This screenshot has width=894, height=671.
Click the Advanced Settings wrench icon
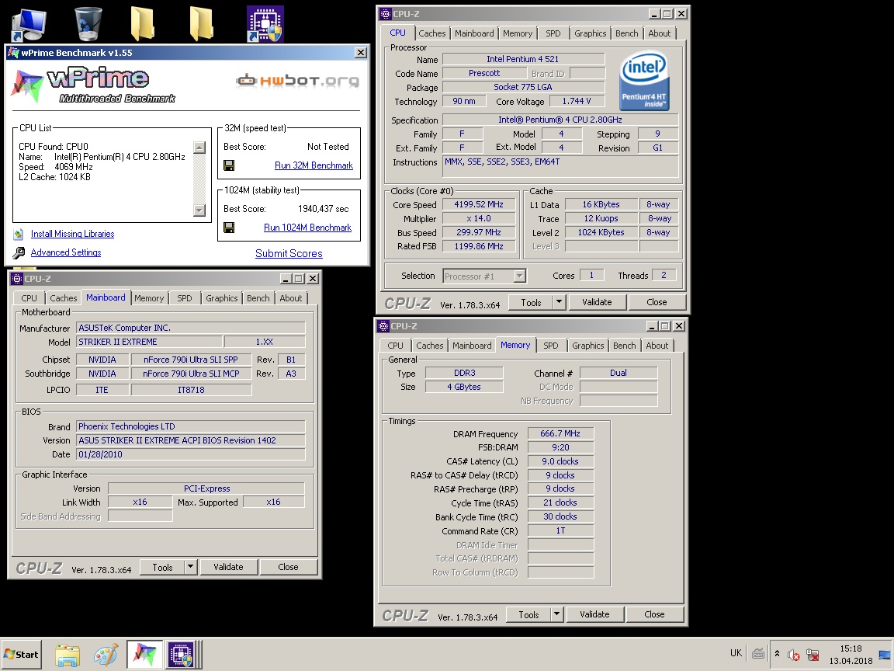[x=19, y=252]
